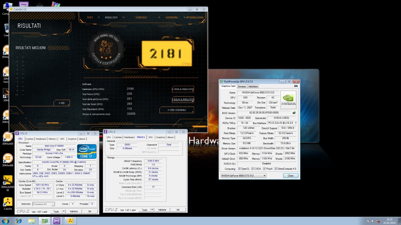Switch to GPU-Z taskbar button
Screen dimensions: 401x225
coord(45,221)
